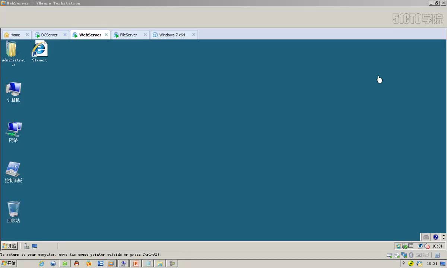The width and height of the screenshot is (447, 268).
Task: Switch to the FileServer tab
Action: point(129,35)
